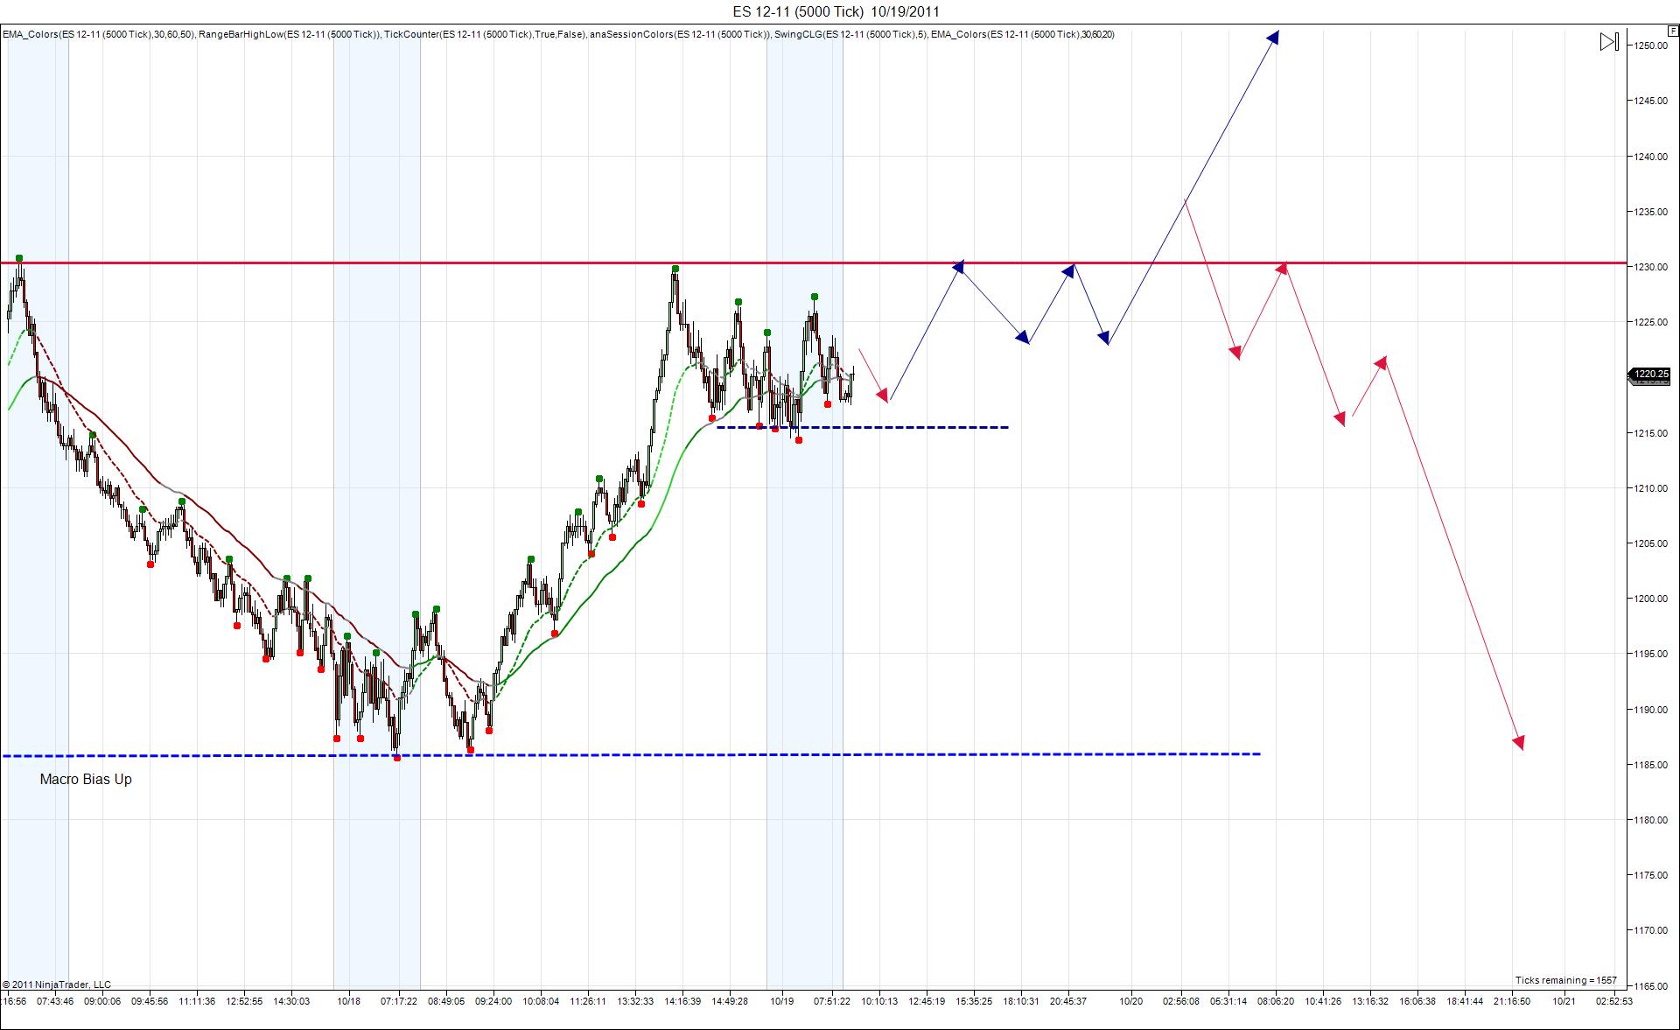Click the 07:43:46 time axis label
This screenshot has height=1030, width=1680.
click(x=55, y=1001)
